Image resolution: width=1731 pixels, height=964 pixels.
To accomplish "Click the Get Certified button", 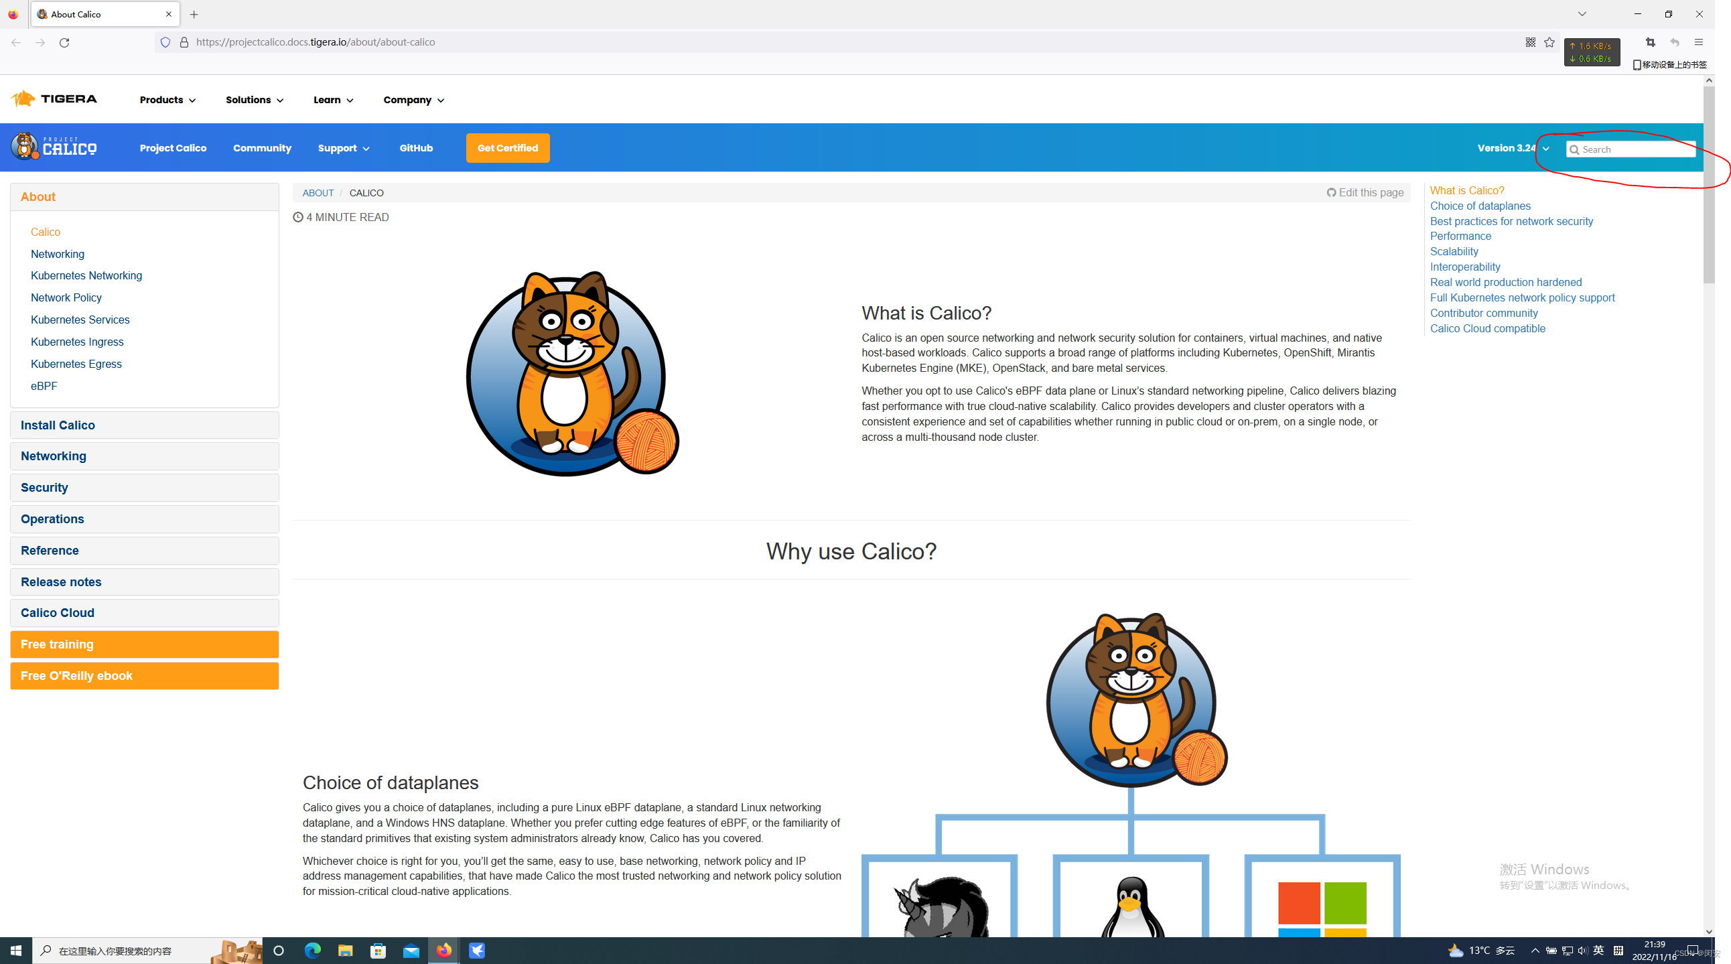I will [507, 148].
